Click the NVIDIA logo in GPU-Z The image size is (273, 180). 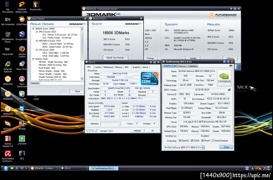click(224, 77)
